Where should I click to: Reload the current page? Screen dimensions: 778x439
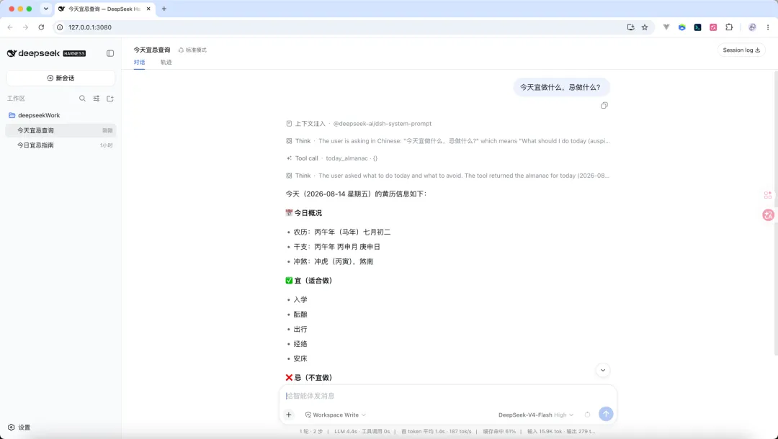point(41,27)
